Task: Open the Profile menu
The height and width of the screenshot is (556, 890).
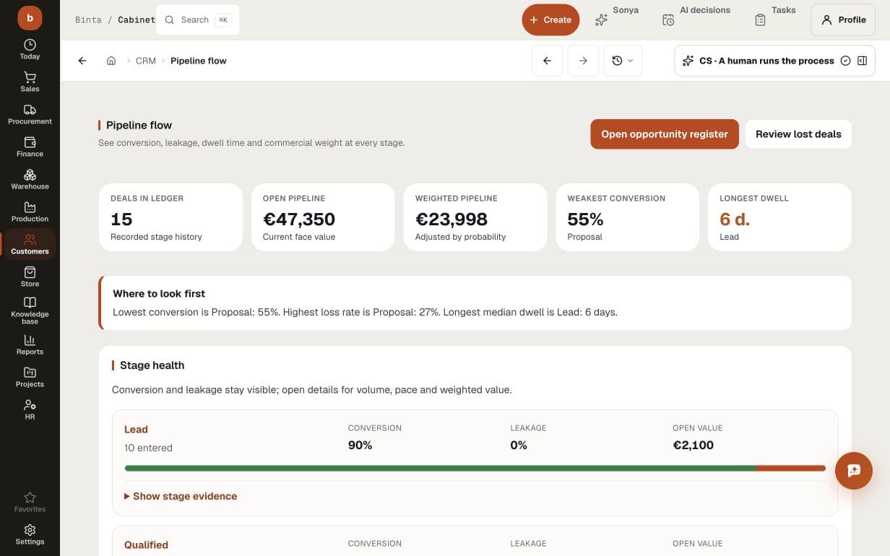Action: [843, 19]
